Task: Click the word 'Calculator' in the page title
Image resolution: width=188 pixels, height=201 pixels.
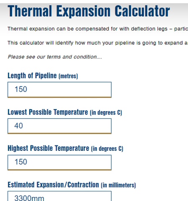Action: click(142, 11)
